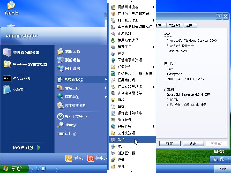
Task: Click the 文件夹选项 folder icon
Action: [113, 133]
